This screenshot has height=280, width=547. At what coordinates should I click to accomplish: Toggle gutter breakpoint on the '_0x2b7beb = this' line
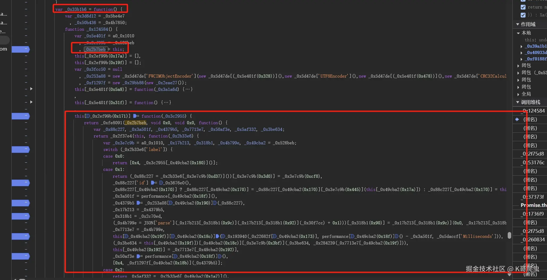point(20,49)
